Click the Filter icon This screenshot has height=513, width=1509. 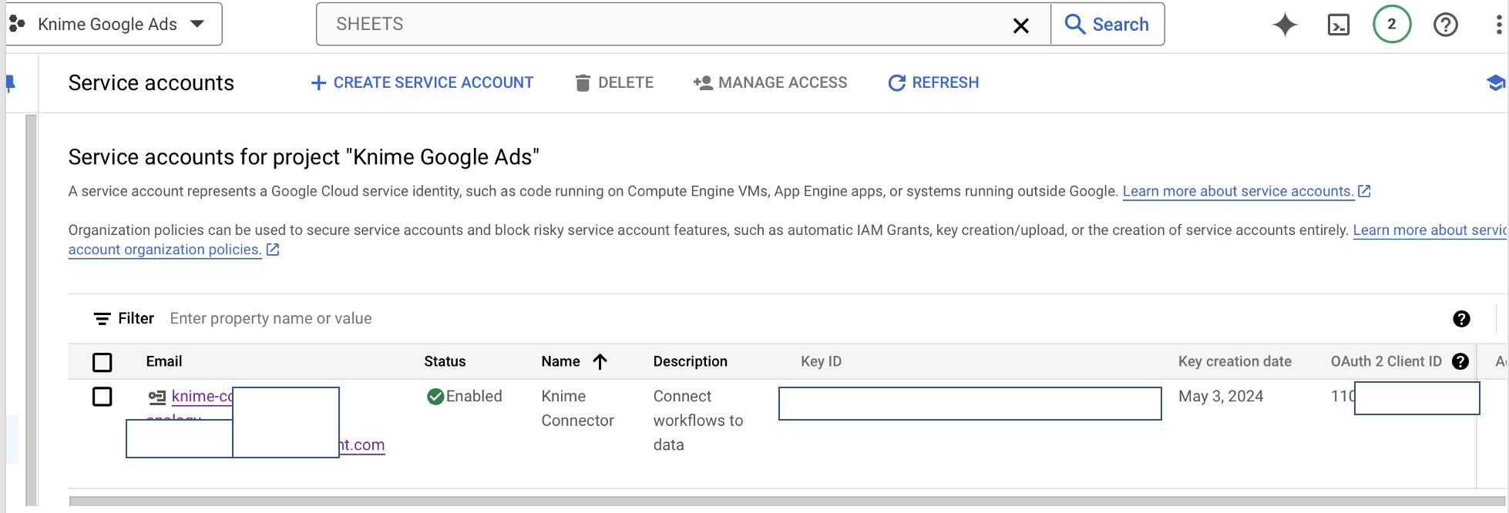(x=102, y=318)
